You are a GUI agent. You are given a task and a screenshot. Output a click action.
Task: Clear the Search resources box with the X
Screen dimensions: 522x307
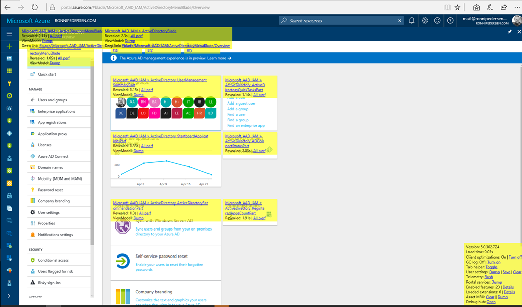(x=400, y=20)
